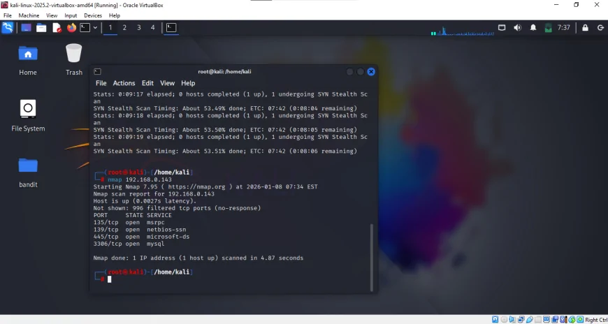Click the clock showing 7:37
Image resolution: width=608 pixels, height=324 pixels.
[563, 28]
